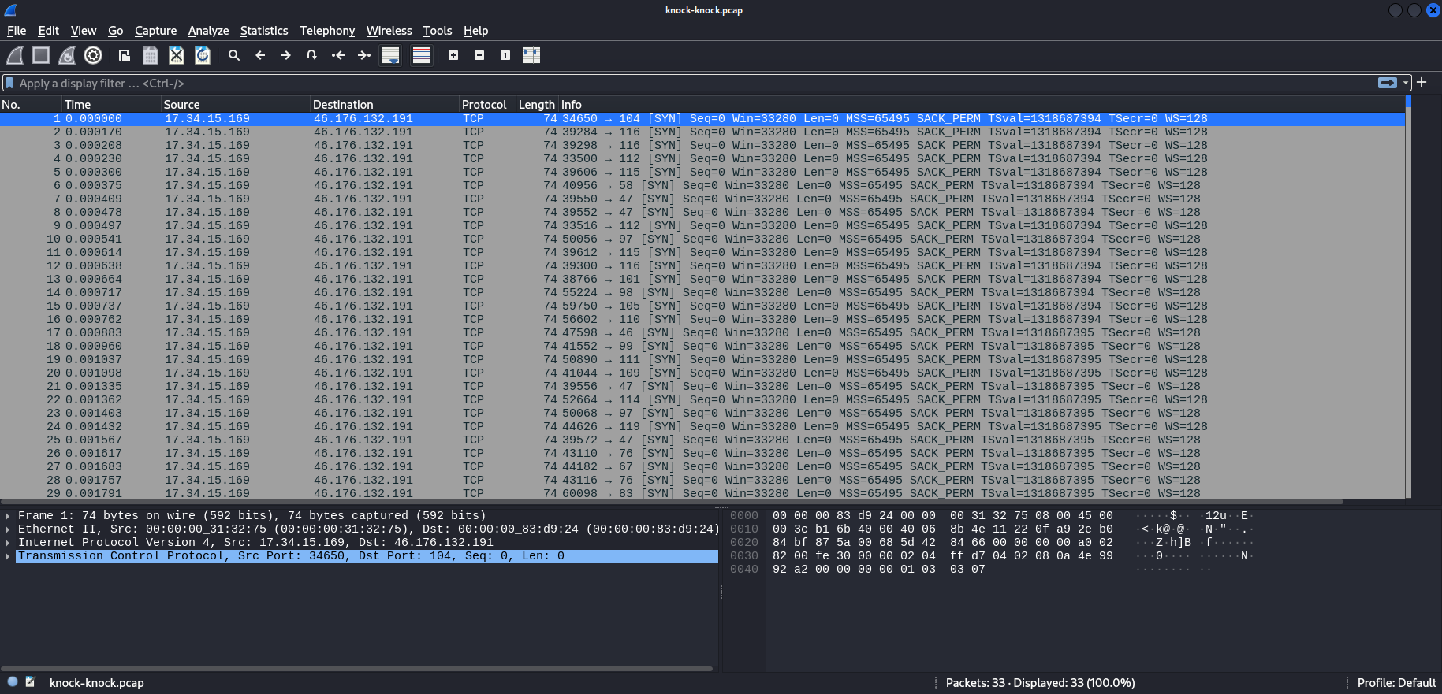1442x694 pixels.
Task: Open the Statistics menu
Action: pyautogui.click(x=264, y=31)
